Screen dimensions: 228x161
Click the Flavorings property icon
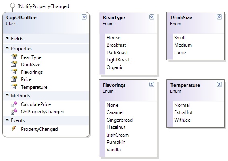point(14,72)
